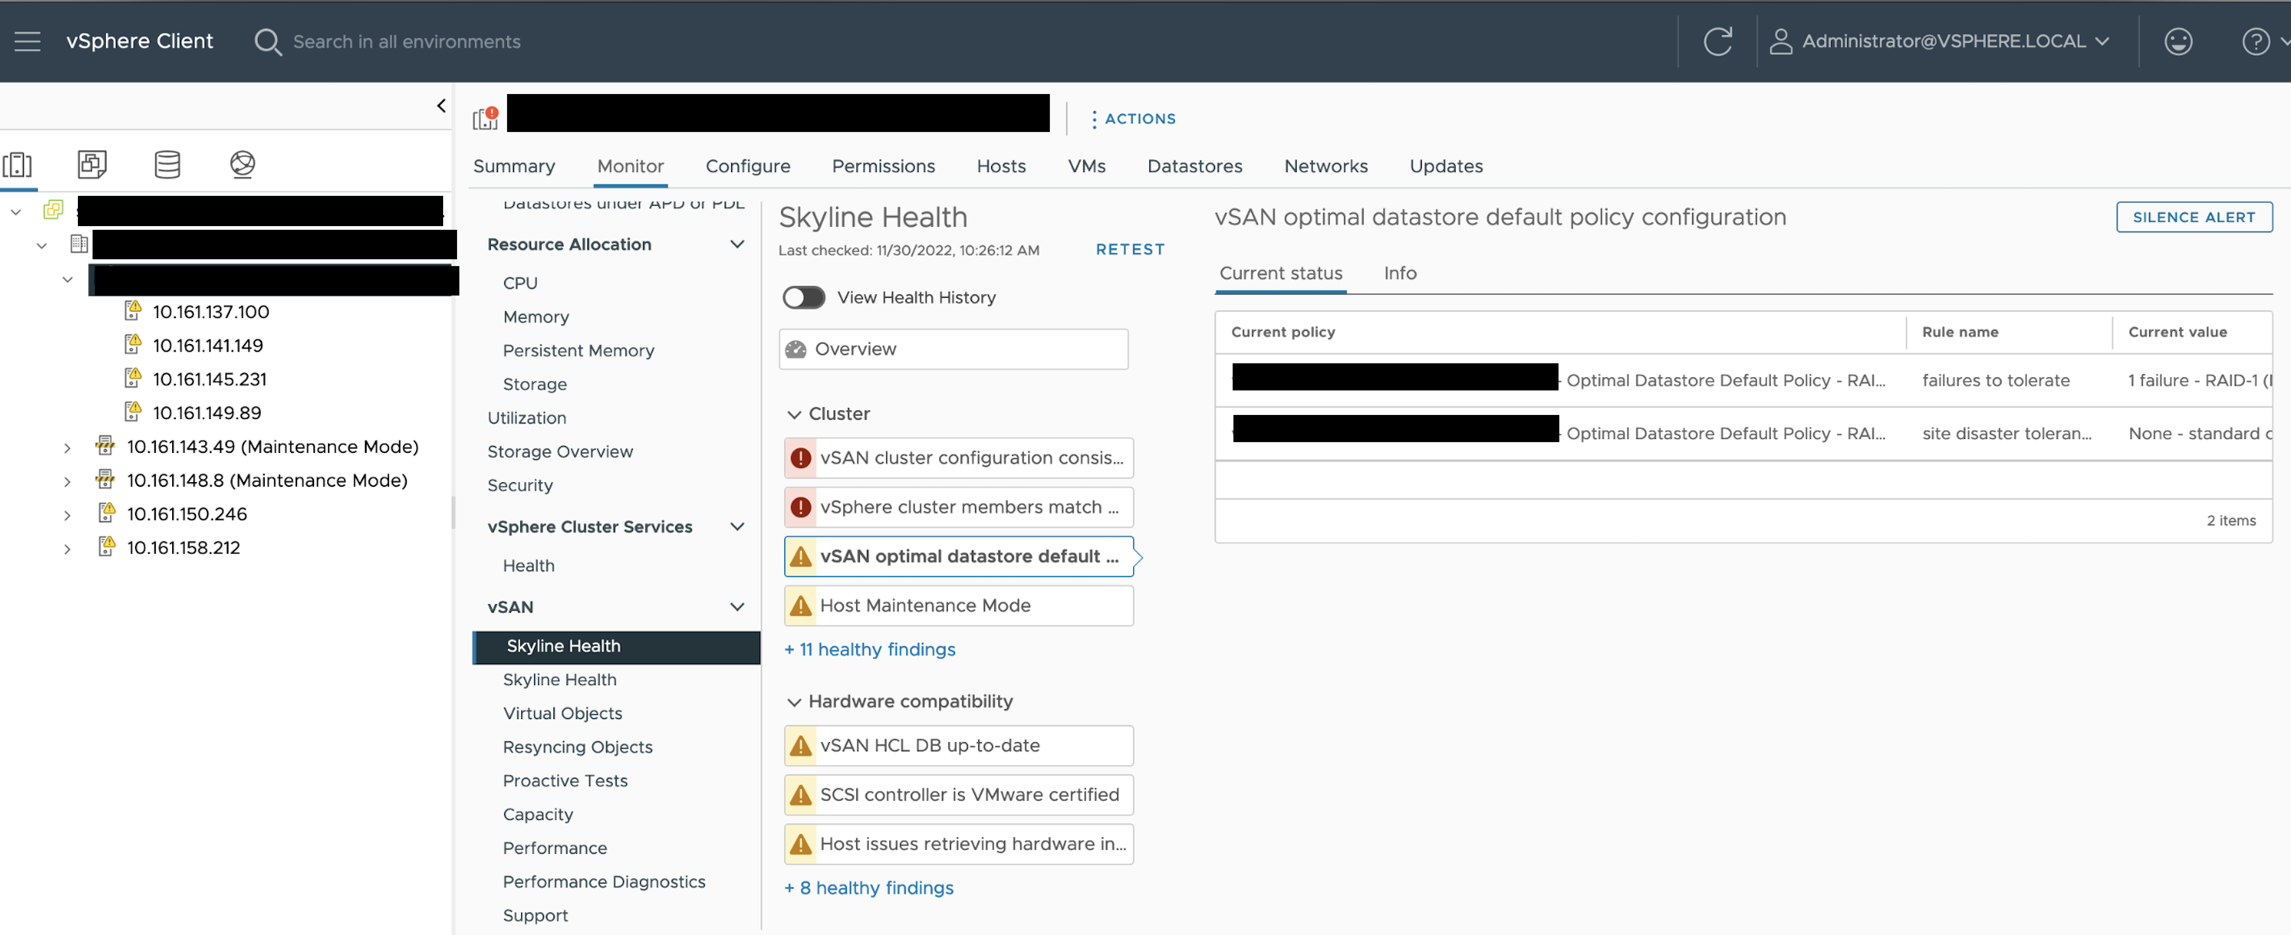Viewport: 2291px width, 935px height.
Task: Click warning icon on Host issues retrieving hardware
Action: point(800,843)
